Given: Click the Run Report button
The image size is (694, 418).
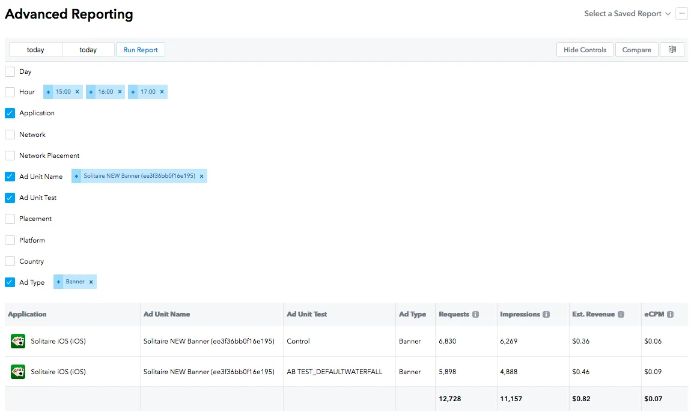Looking at the screenshot, I should point(141,50).
